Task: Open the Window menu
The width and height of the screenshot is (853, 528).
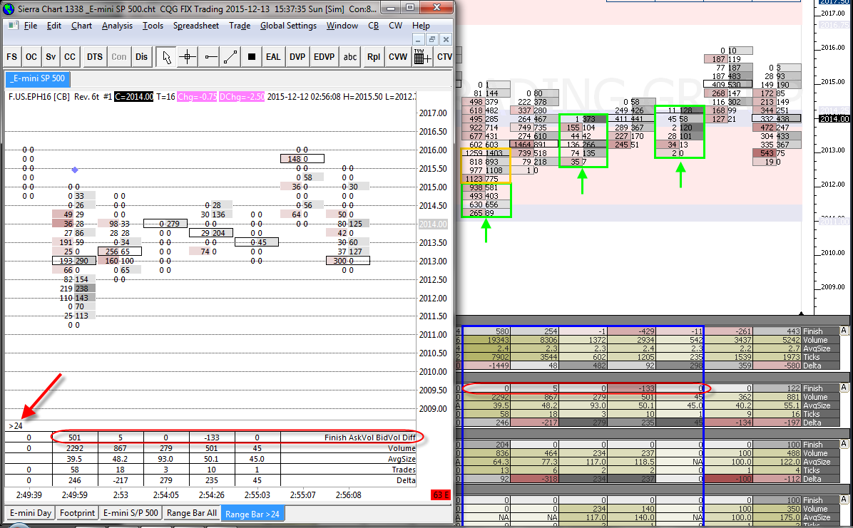Action: click(x=342, y=26)
